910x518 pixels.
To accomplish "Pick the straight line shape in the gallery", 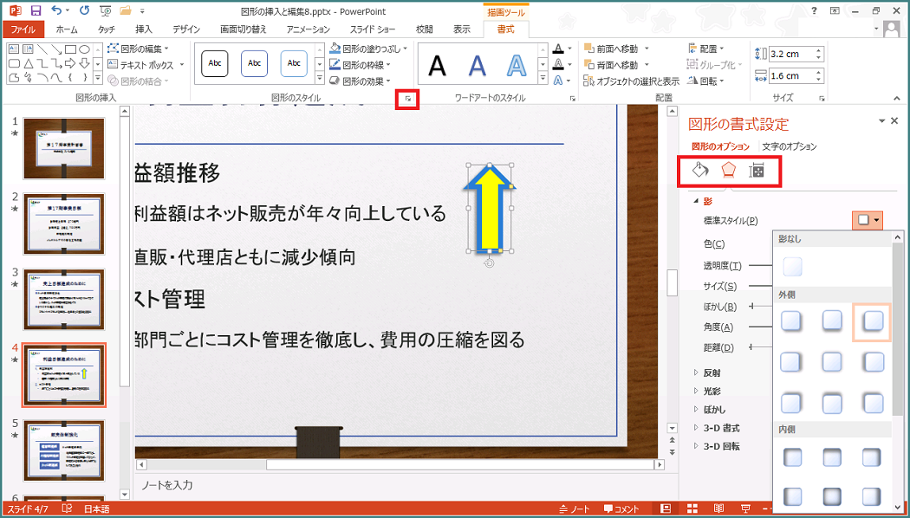I will (43, 49).
